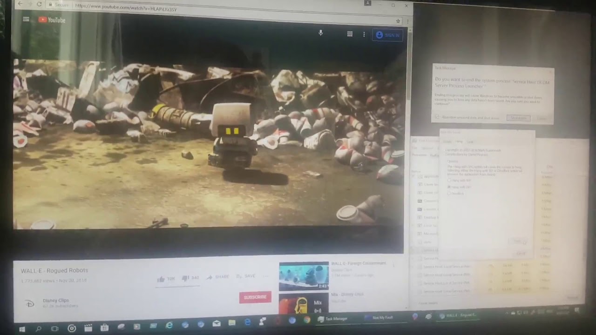Open Task View on the taskbar
The width and height of the screenshot is (596, 335).
pos(54,328)
